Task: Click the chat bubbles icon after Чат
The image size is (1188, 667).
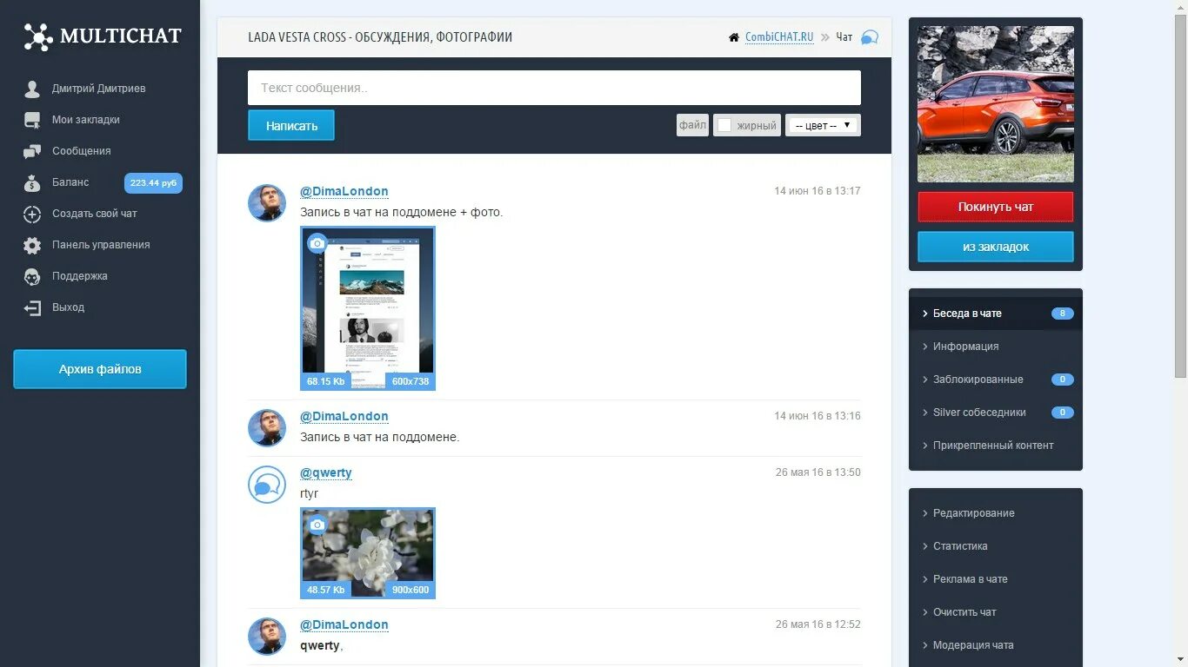Action: pos(870,37)
